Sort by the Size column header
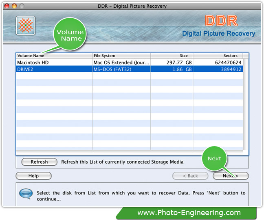Image resolution: width=264 pixels, height=220 pixels. point(172,56)
